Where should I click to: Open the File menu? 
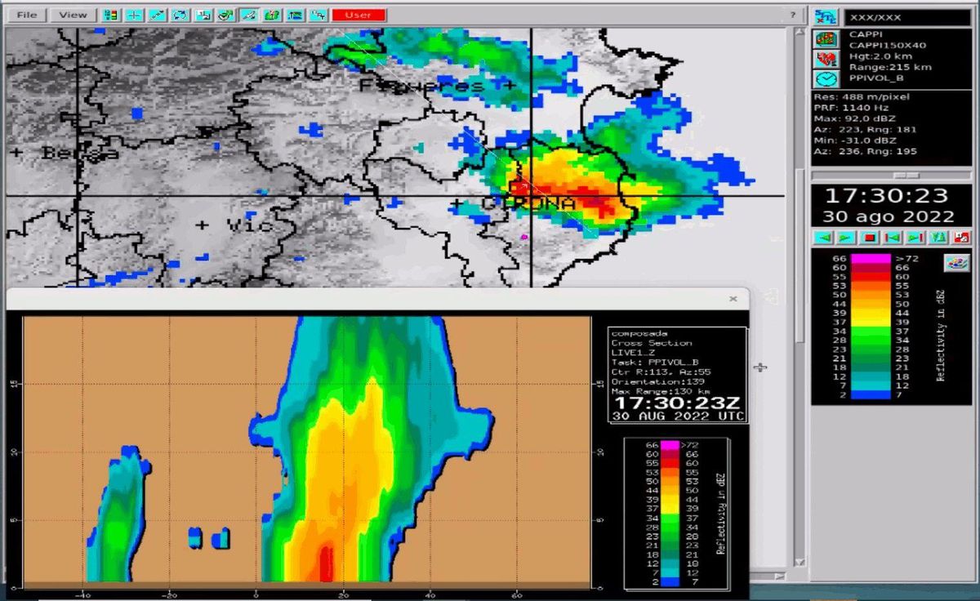pyautogui.click(x=27, y=15)
